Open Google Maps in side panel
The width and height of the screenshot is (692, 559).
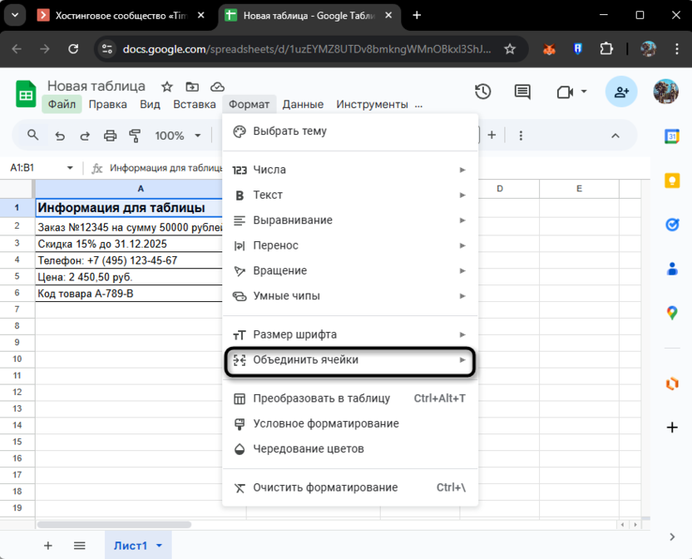672,313
